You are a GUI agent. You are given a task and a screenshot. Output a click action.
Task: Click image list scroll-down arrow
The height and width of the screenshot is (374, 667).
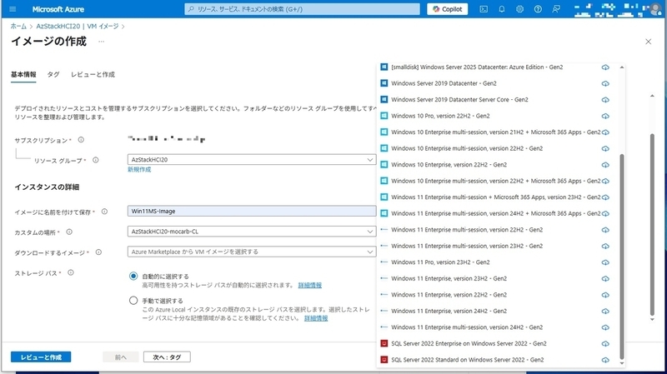pos(621,363)
